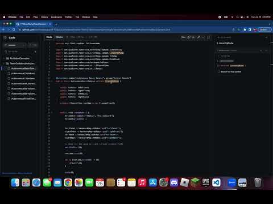Image resolution: width=273 pixels, height=204 pixels.
Task: Click the highlighted LinearOpMode in class declaration
Action: click(x=111, y=81)
